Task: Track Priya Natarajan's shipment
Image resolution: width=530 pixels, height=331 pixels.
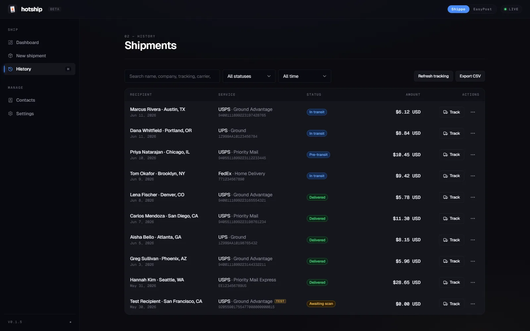Action: pyautogui.click(x=451, y=155)
